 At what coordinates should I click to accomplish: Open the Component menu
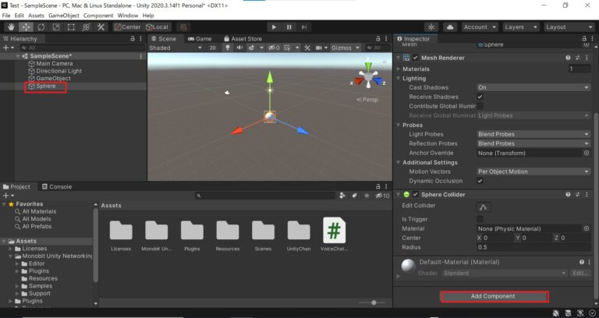(98, 16)
